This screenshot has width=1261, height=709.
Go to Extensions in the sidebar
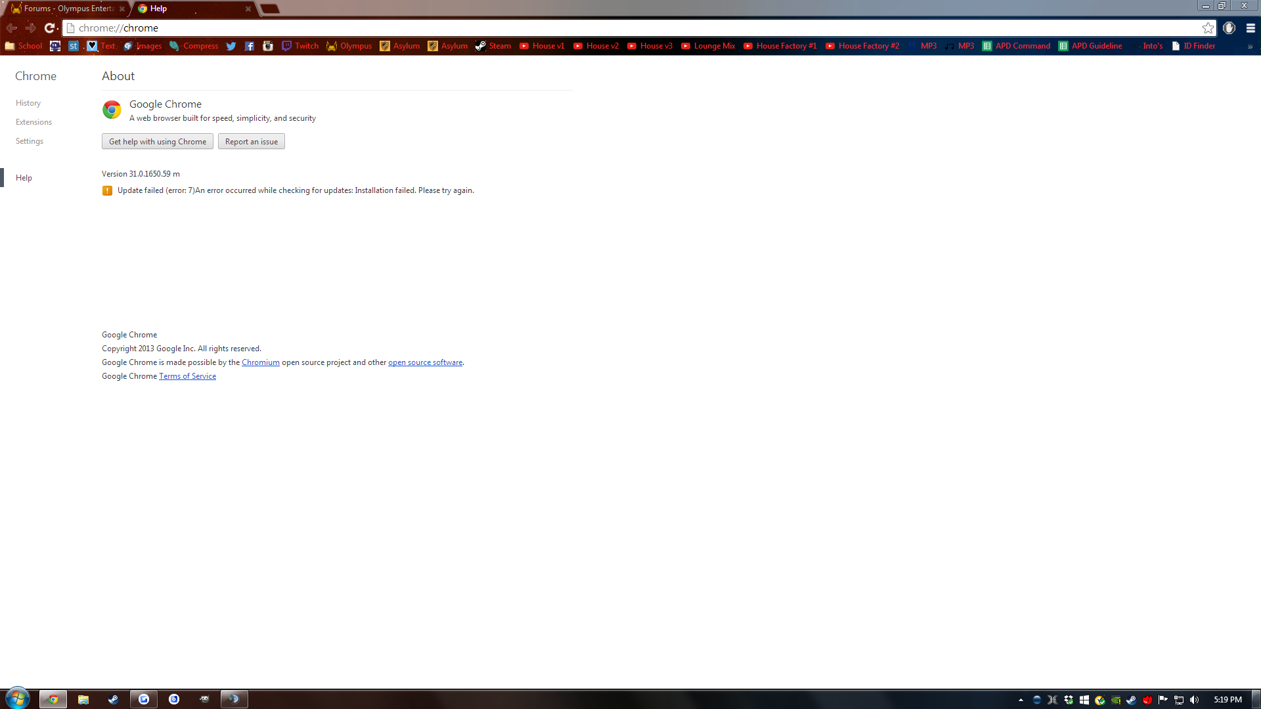[x=33, y=122]
